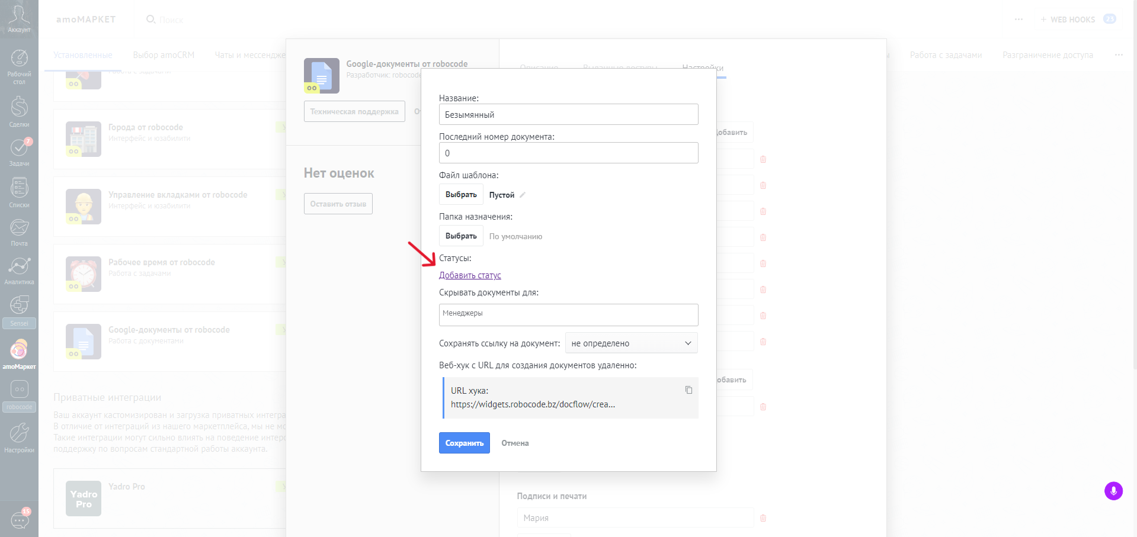Switch to Разграничение доступа tab
1137x537 pixels.
(x=1048, y=55)
